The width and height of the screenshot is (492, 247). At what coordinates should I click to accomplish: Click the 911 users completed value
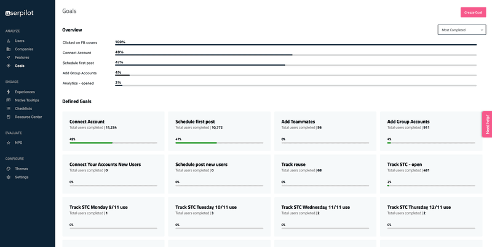click(426, 128)
